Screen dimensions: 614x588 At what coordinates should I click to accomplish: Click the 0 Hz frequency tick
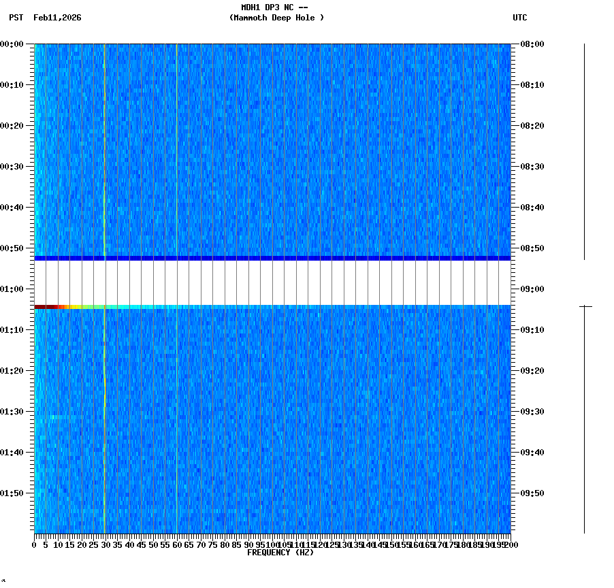click(33, 545)
